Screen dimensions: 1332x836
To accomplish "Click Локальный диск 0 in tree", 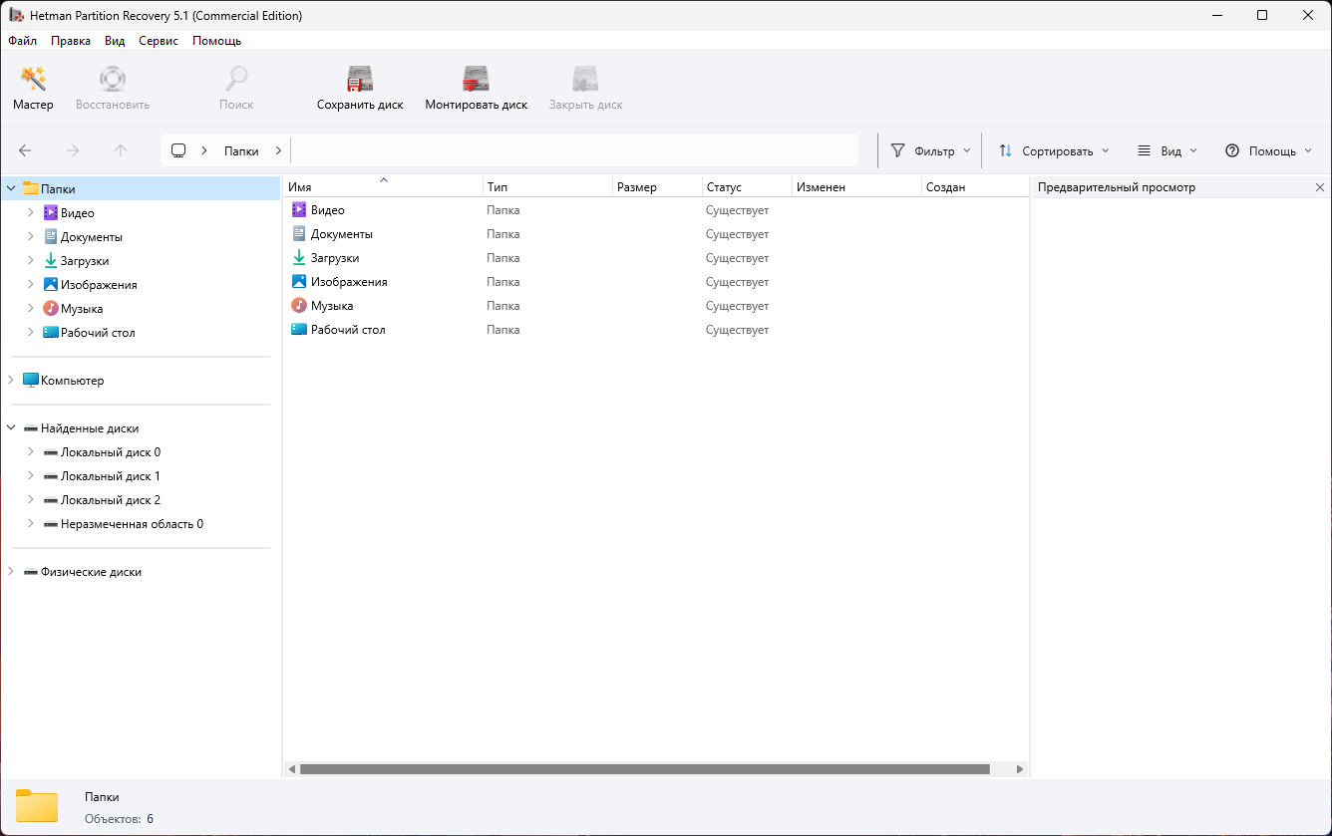I will point(111,452).
